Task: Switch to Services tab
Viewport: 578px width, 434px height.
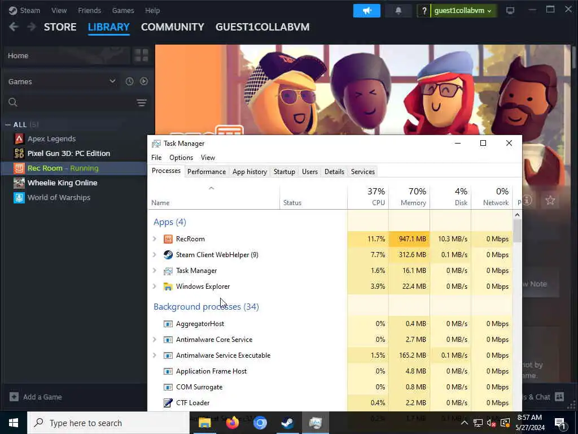Action: (363, 172)
